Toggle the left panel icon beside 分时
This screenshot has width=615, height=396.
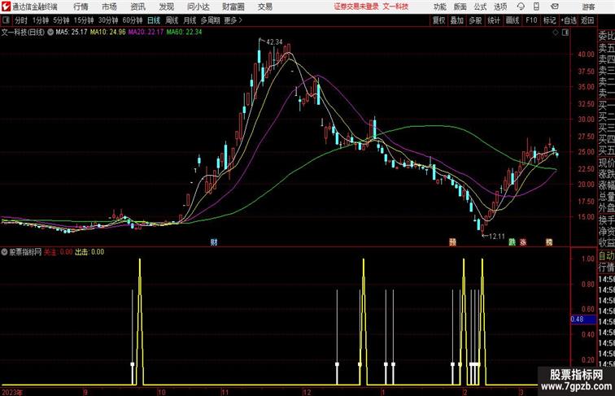click(6, 20)
